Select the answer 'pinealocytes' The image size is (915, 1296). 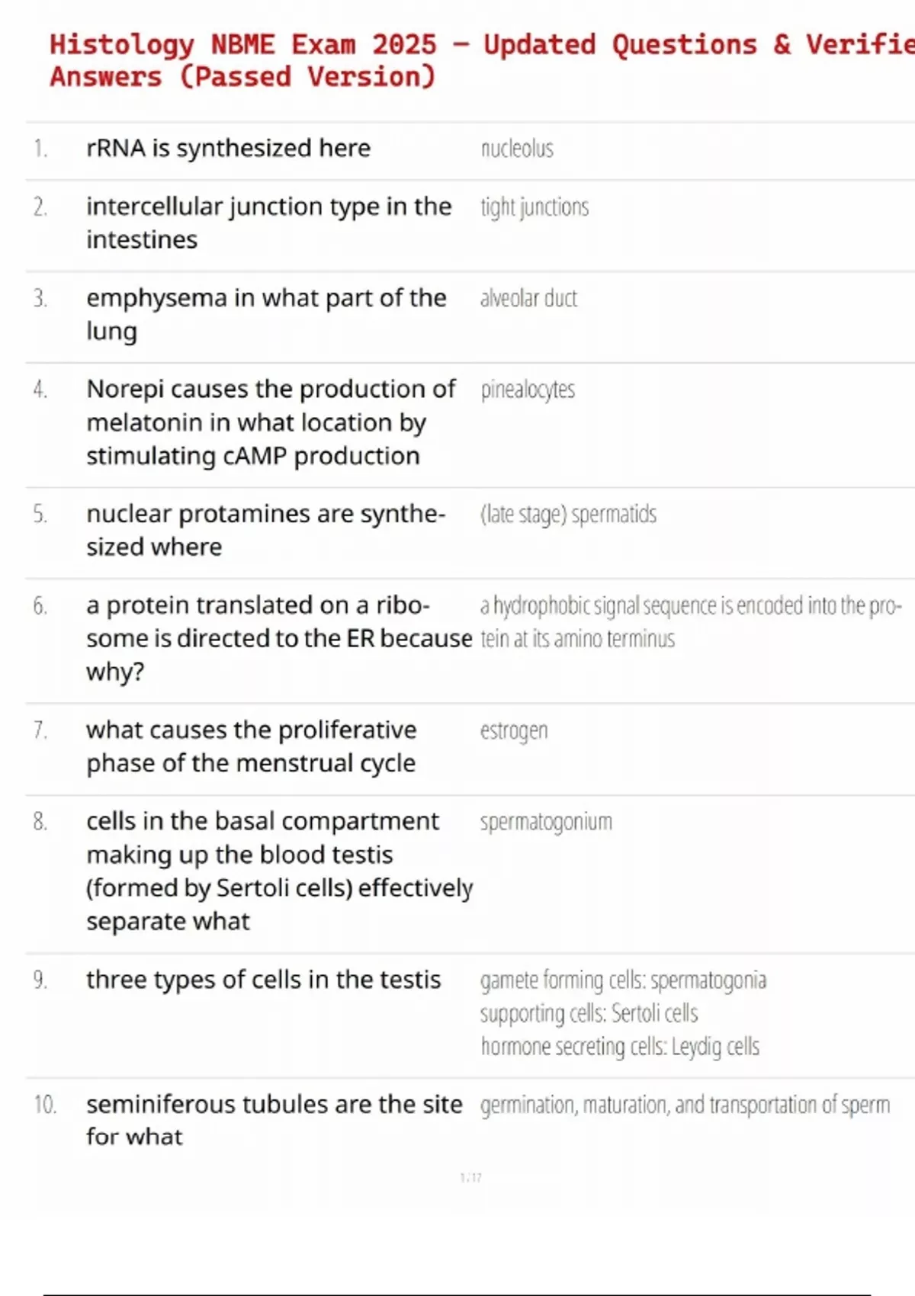528,390
